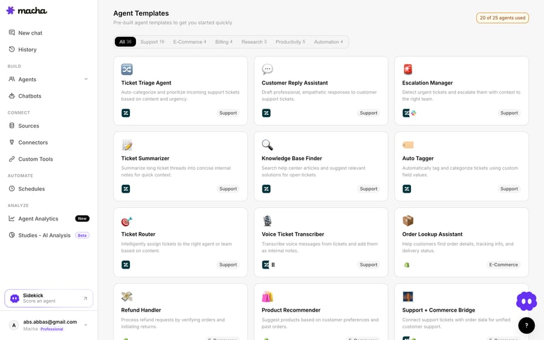The width and height of the screenshot is (544, 340).
Task: Switch to the E-Commerce 4 tab
Action: (190, 42)
